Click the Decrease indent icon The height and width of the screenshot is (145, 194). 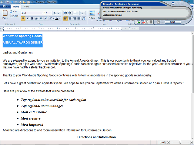click(x=65, y=13)
